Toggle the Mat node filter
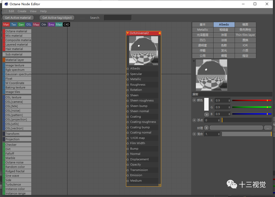Image resolution: width=275 pixels, height=197 pixels. click(6, 24)
